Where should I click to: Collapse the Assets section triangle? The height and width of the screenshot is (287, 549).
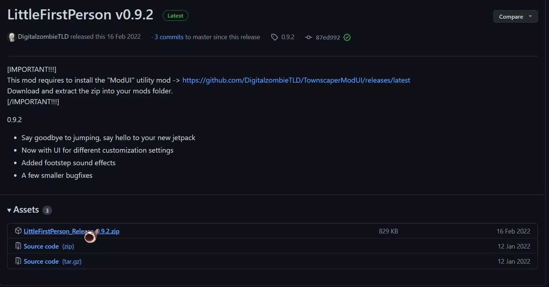tap(9, 210)
